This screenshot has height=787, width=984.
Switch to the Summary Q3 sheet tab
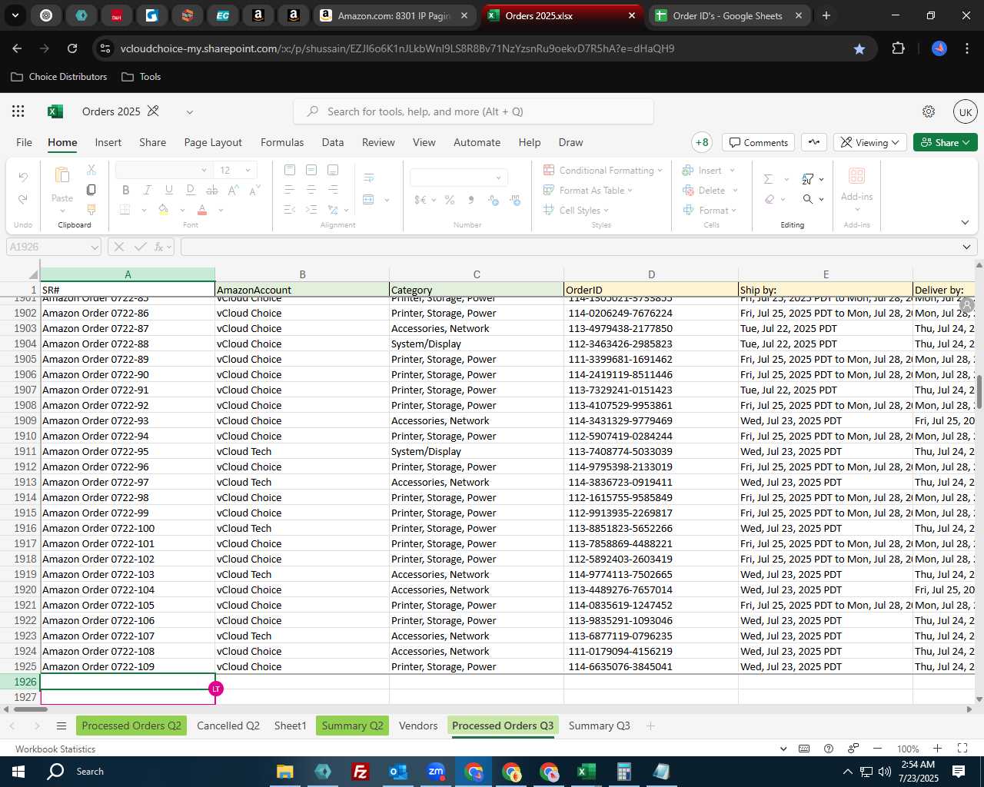click(600, 726)
